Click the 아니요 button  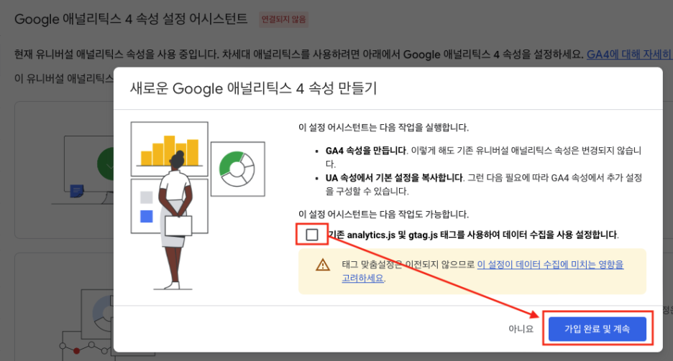coord(521,329)
